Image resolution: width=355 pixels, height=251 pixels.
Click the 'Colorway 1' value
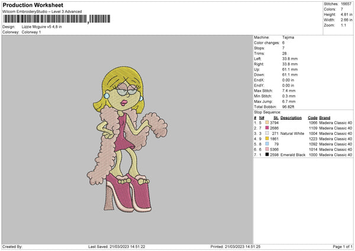(31, 32)
